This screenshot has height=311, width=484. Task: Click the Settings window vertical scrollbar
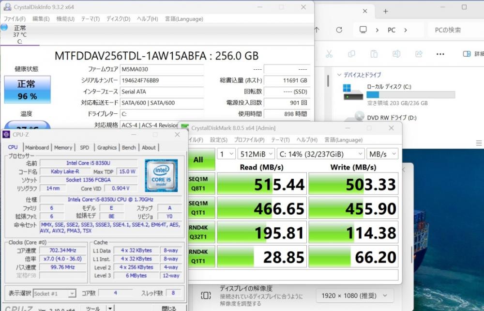[x=412, y=255]
